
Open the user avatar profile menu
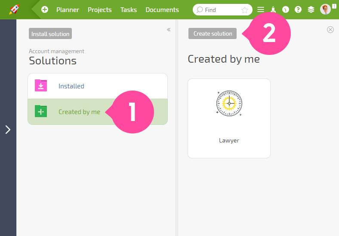[x=325, y=9]
